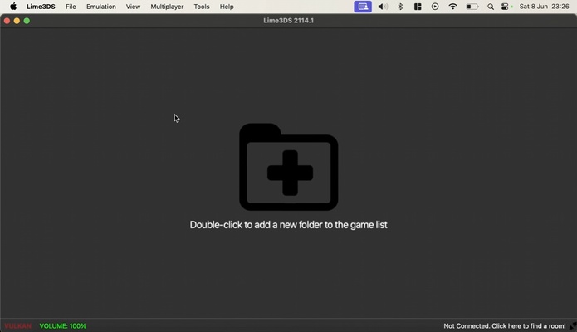Open the Bluetooth menu bar icon
Viewport: 577px width, 332px height.
[400, 7]
